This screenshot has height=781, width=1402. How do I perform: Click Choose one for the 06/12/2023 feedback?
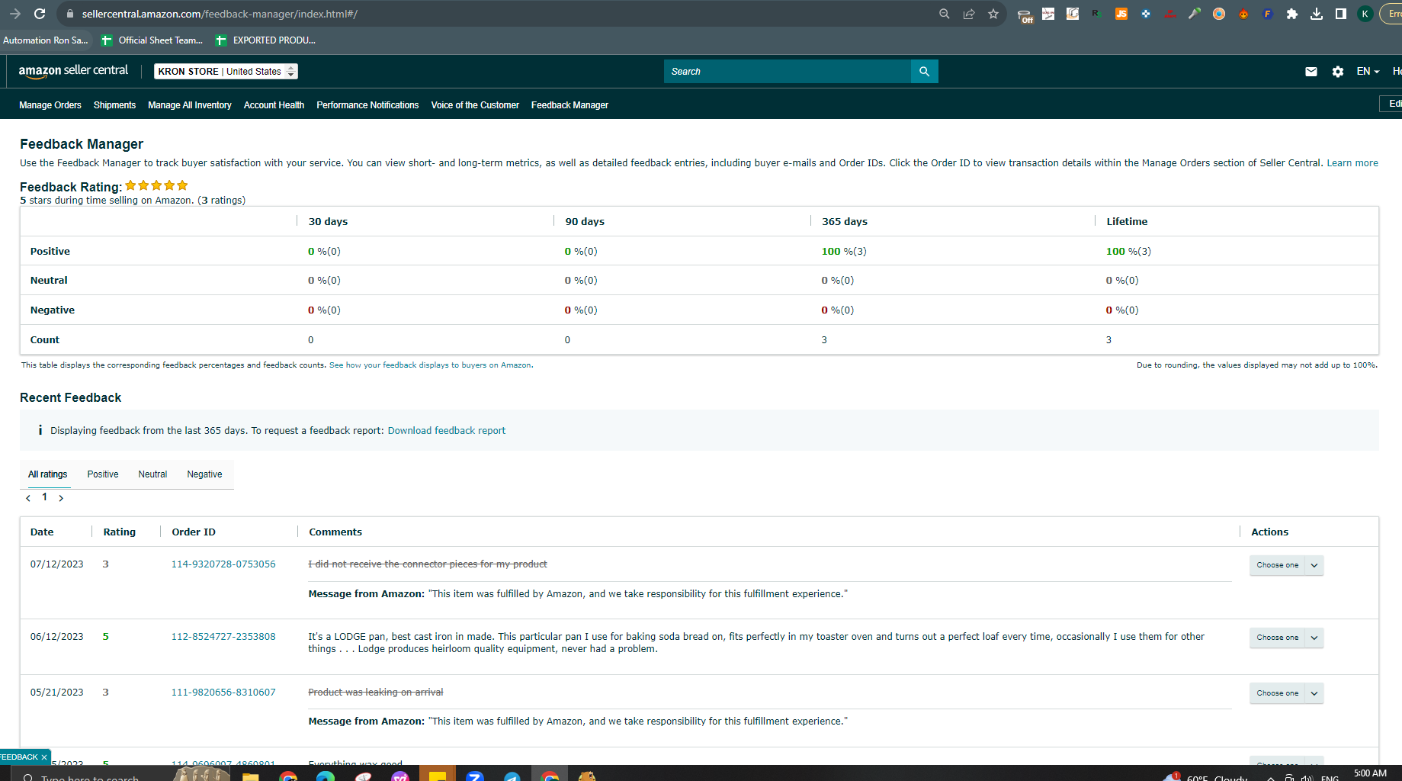click(x=1278, y=638)
